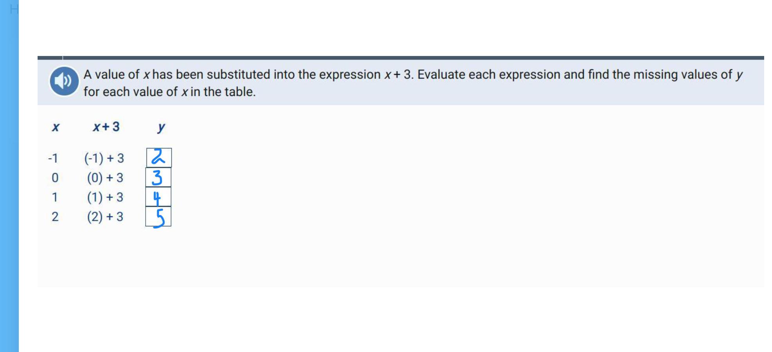Select the y answer box for x = 1
Image resolution: width=772 pixels, height=352 pixels.
coord(158,197)
